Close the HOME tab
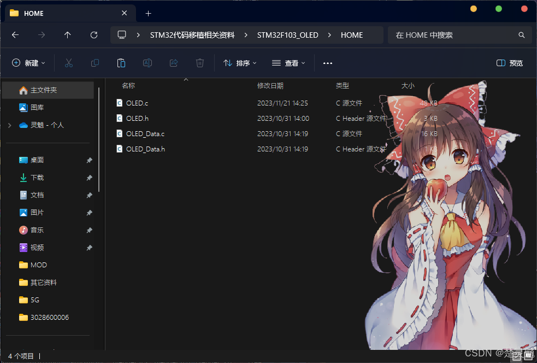Viewport: 537px width, 363px height. pos(125,13)
